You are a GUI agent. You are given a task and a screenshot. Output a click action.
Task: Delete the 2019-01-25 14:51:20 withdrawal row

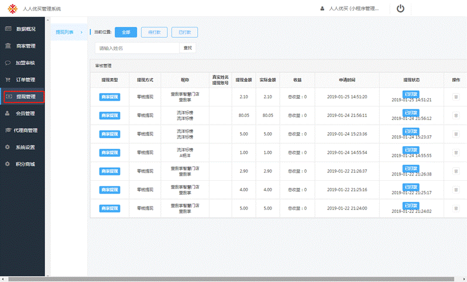pyautogui.click(x=456, y=97)
